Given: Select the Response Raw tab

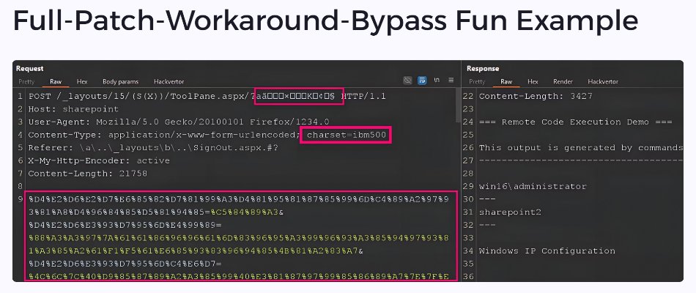Looking at the screenshot, I should pos(506,82).
